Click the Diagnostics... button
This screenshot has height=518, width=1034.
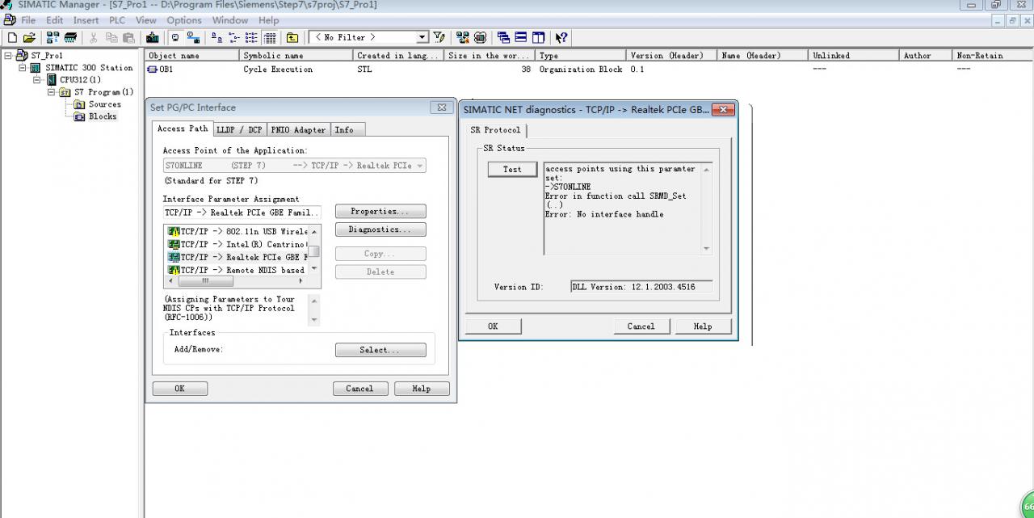(x=380, y=230)
